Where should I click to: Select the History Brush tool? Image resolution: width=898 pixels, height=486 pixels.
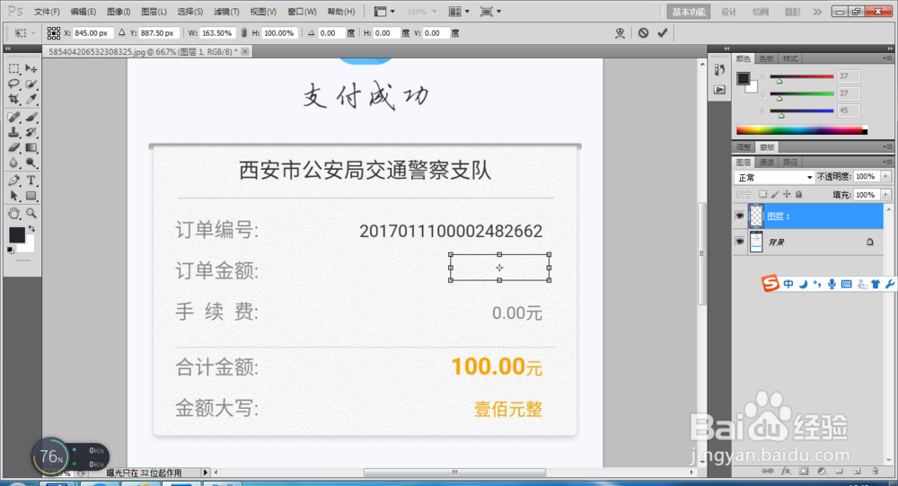(x=31, y=132)
